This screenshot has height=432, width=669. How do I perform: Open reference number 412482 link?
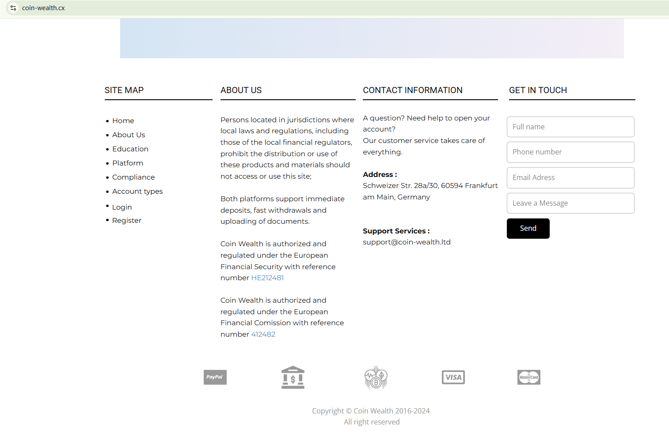click(x=263, y=334)
